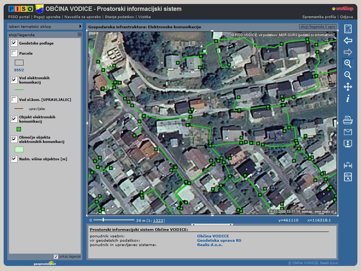The image size is (361, 271).
Task: Enable Vod el.kom. [UPRAVLJALEC] layer
Action: [x=14, y=99]
